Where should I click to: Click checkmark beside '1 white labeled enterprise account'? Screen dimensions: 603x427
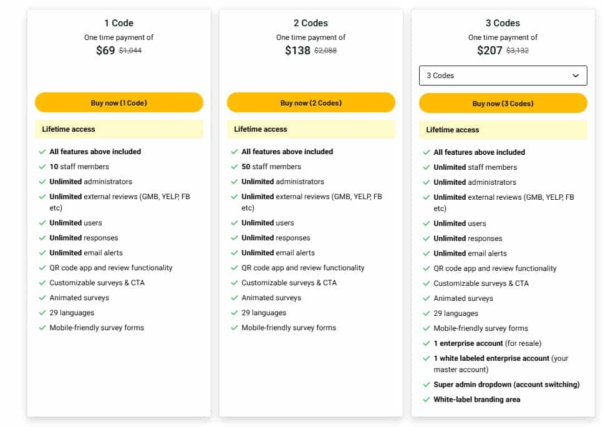click(426, 358)
